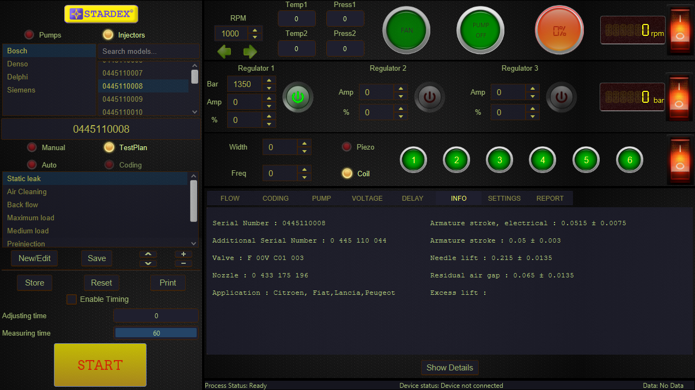The height and width of the screenshot is (390, 695).
Task: Open the CODING tab
Action: [276, 198]
